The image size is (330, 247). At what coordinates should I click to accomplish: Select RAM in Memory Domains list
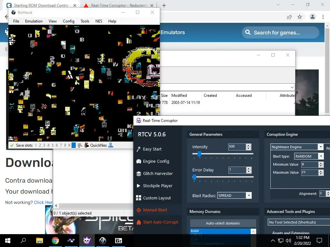[220, 231]
